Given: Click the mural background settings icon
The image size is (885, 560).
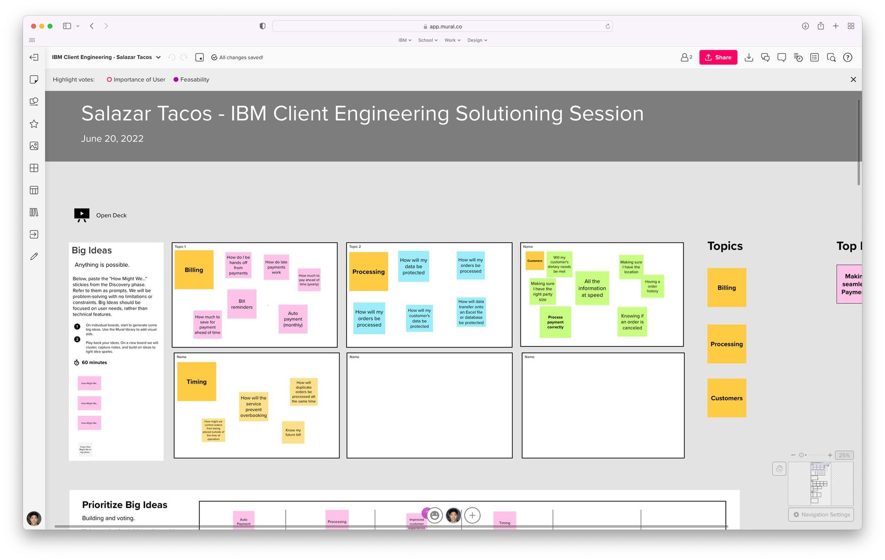Looking at the screenshot, I should point(200,58).
